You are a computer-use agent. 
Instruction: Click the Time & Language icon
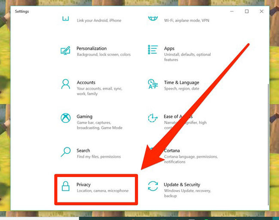153,84
